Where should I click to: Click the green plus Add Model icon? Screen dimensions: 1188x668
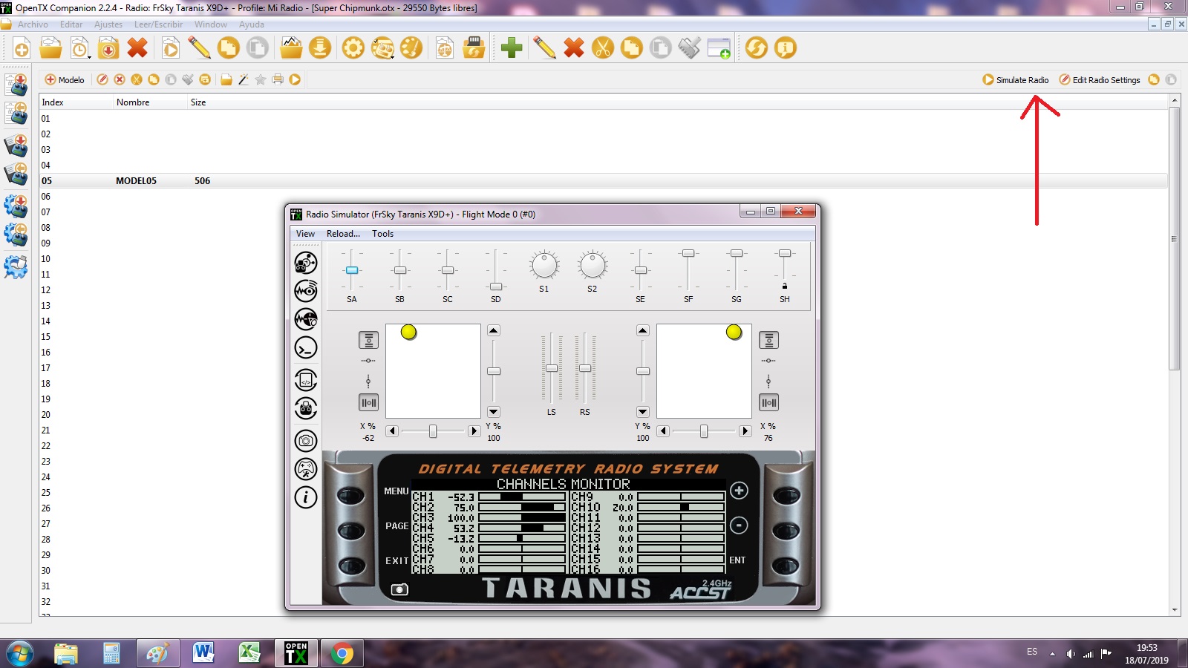[x=512, y=48]
